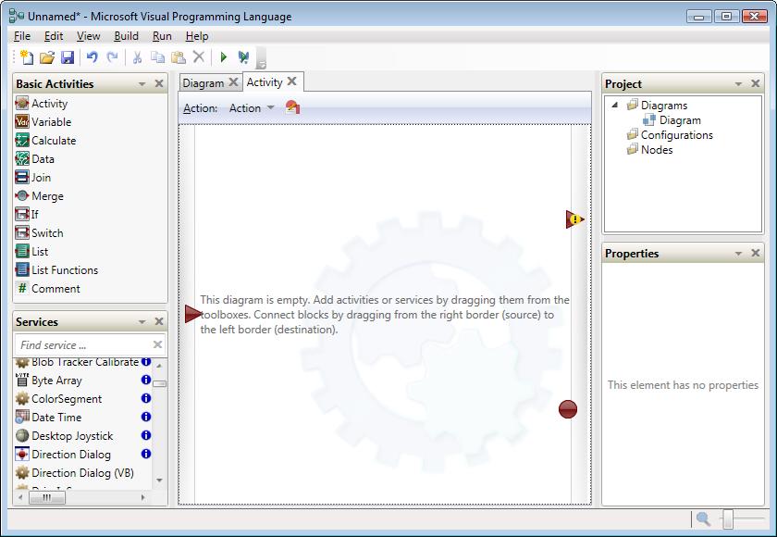Select the Switch block icon
777x537 pixels.
(x=22, y=233)
